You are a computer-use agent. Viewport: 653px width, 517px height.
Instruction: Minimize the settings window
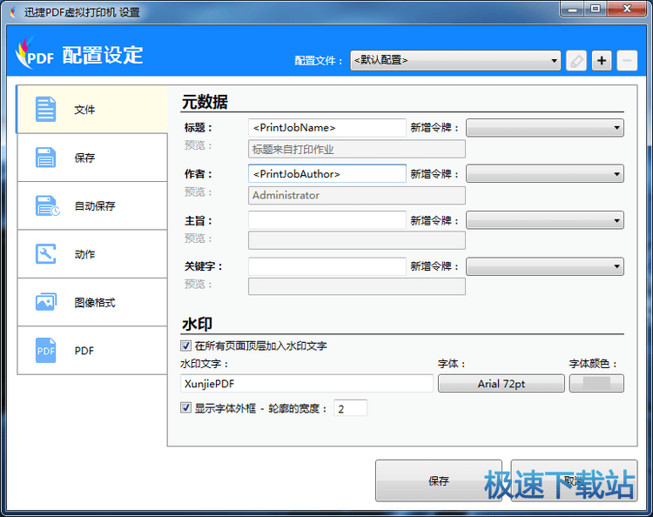[x=572, y=10]
